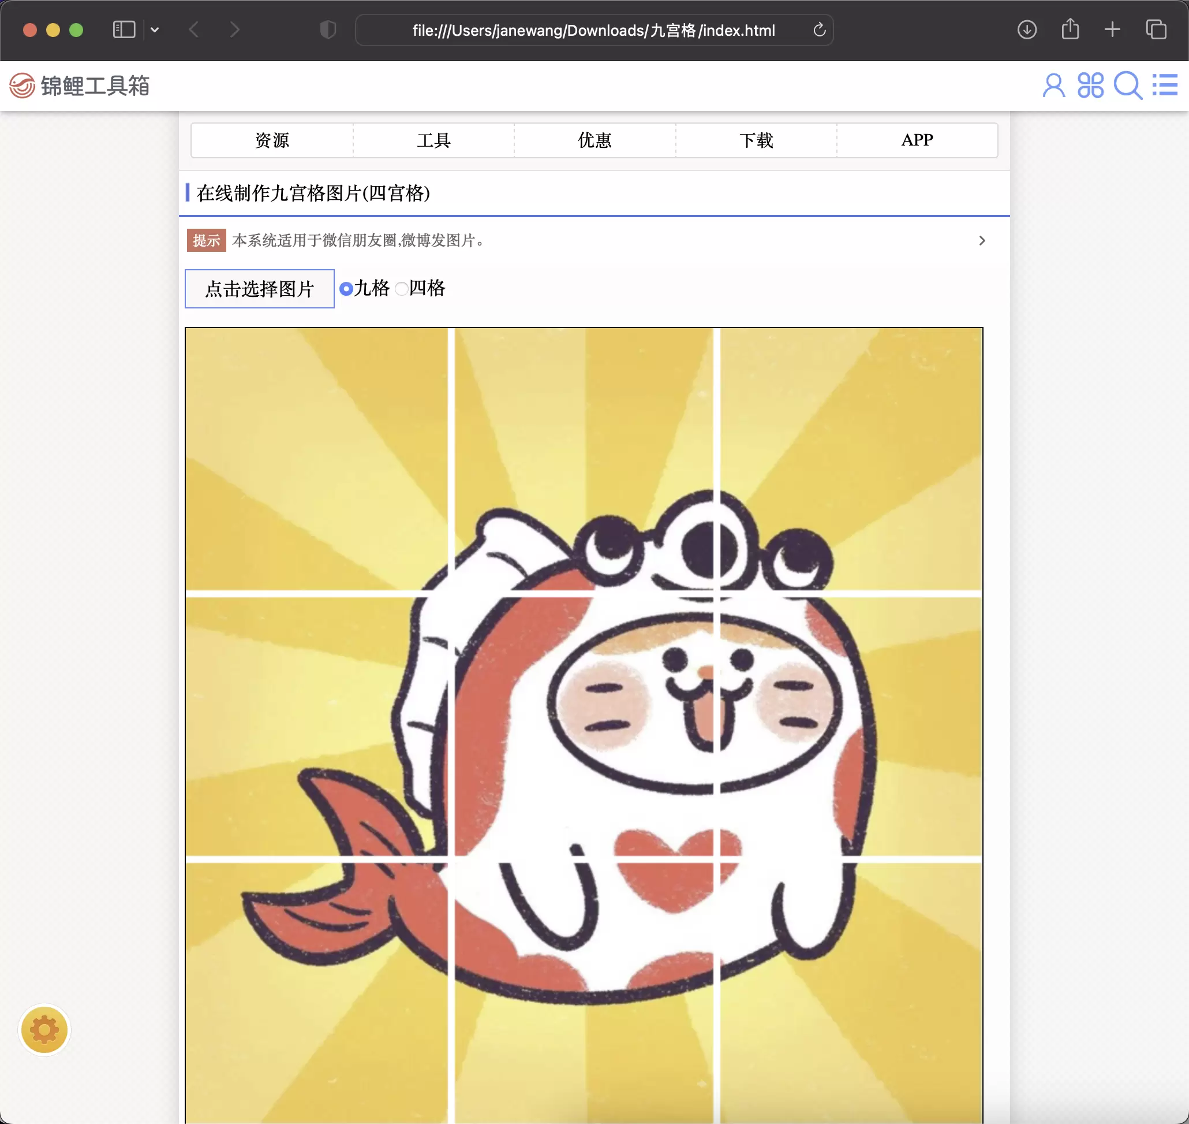Show the Safari downloads icon
The image size is (1189, 1124).
coord(1027,29)
